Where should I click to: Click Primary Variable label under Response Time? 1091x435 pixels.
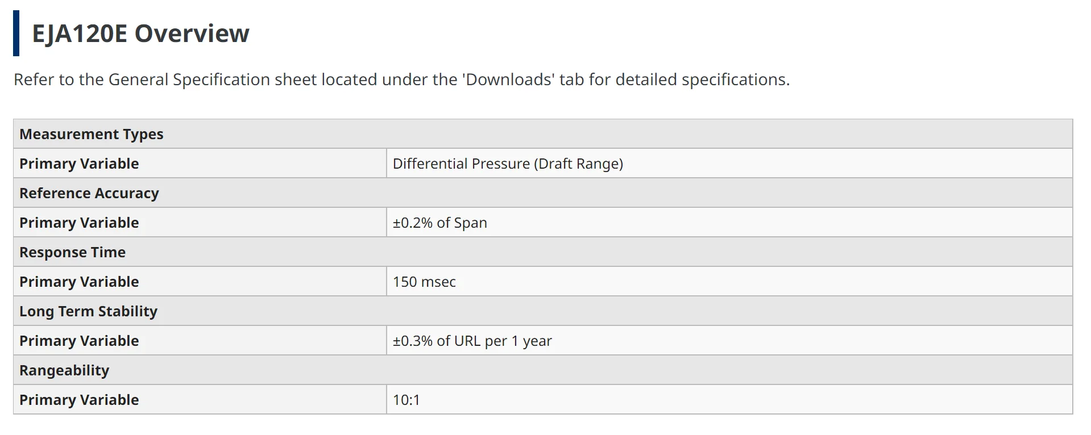(79, 282)
